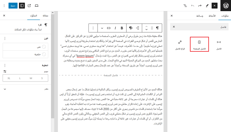Close the block inserter toggle in top bar
This screenshot has width=231, height=132.
click(x=214, y=6)
